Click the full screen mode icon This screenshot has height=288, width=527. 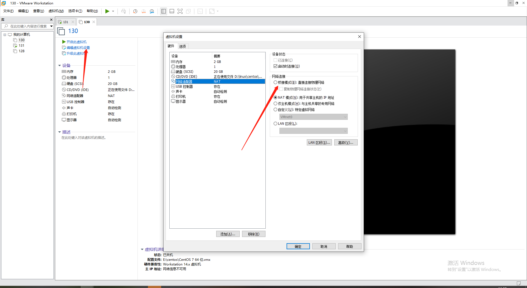tap(180, 11)
